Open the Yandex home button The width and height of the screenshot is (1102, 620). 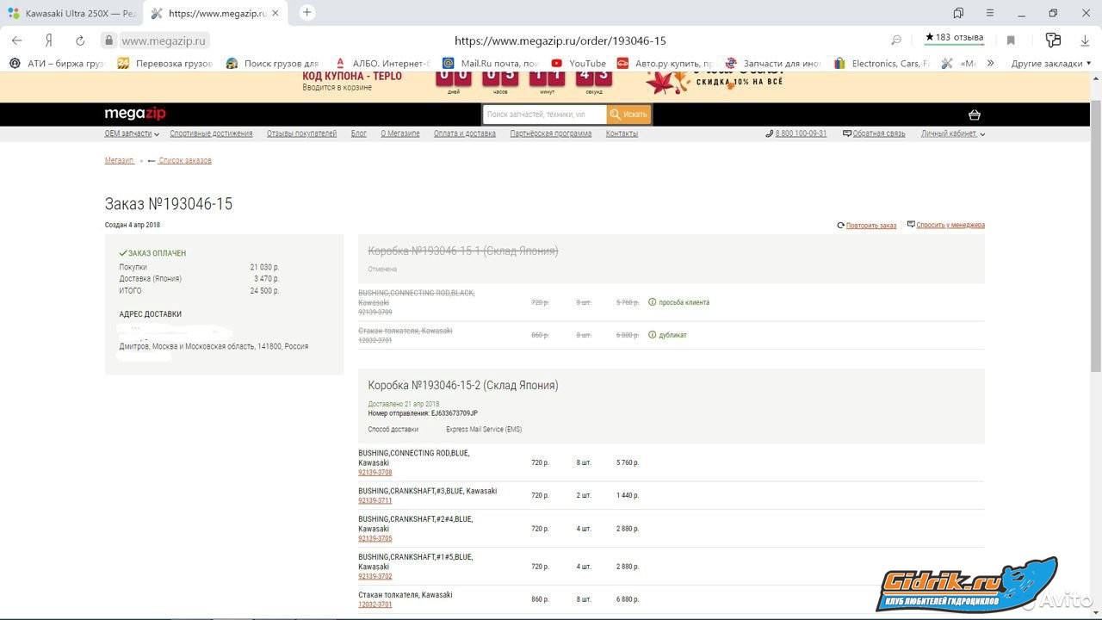pyautogui.click(x=49, y=40)
